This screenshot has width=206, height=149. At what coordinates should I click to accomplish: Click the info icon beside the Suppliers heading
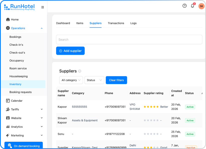(80, 71)
